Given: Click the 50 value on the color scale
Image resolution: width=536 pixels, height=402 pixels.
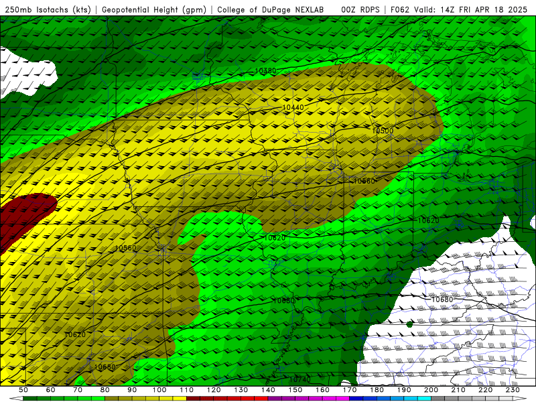Looking at the screenshot, I should 23,390.
